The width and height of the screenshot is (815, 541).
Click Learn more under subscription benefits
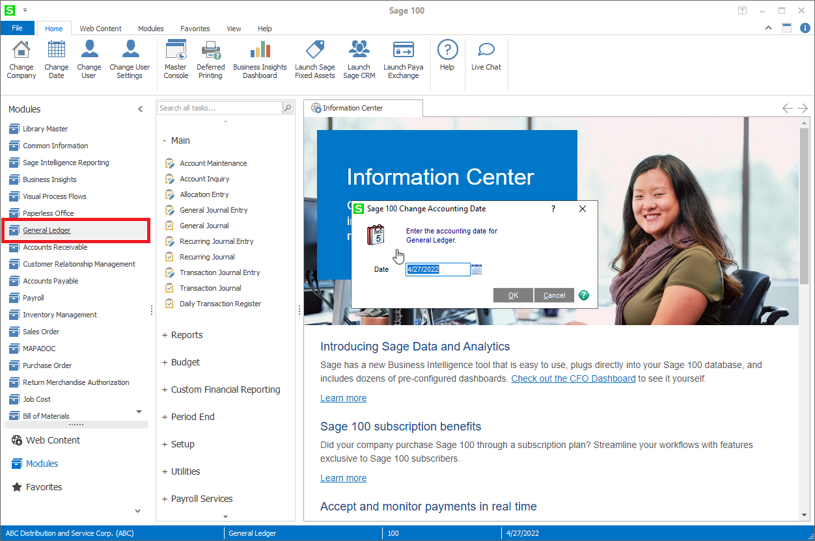[x=344, y=478]
